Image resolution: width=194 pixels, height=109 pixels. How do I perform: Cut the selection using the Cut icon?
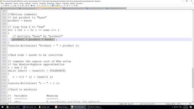pyautogui.click(x=18, y=5)
